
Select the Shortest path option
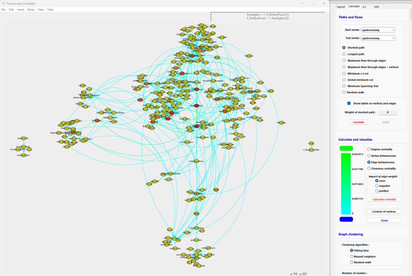344,48
